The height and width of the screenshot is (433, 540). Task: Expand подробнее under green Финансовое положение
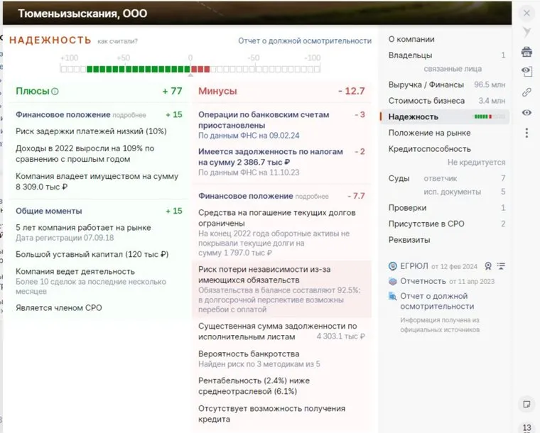tap(129, 115)
